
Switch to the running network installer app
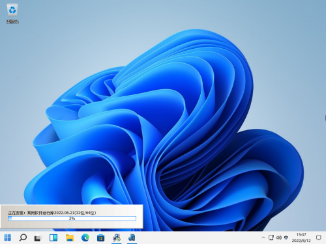(117, 237)
